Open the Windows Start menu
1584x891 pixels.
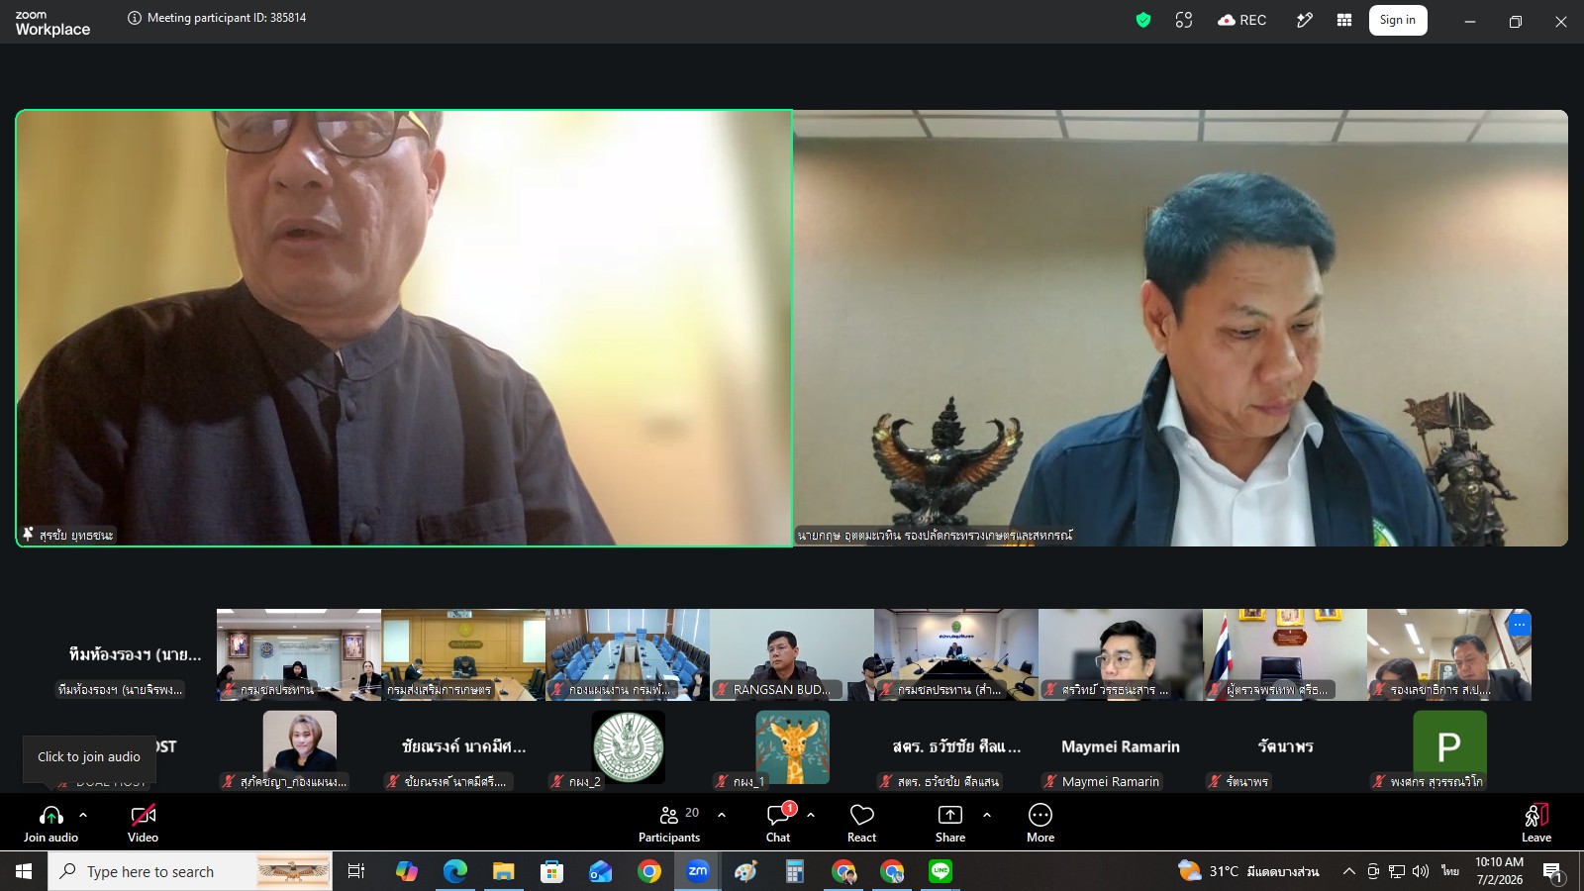(24, 871)
